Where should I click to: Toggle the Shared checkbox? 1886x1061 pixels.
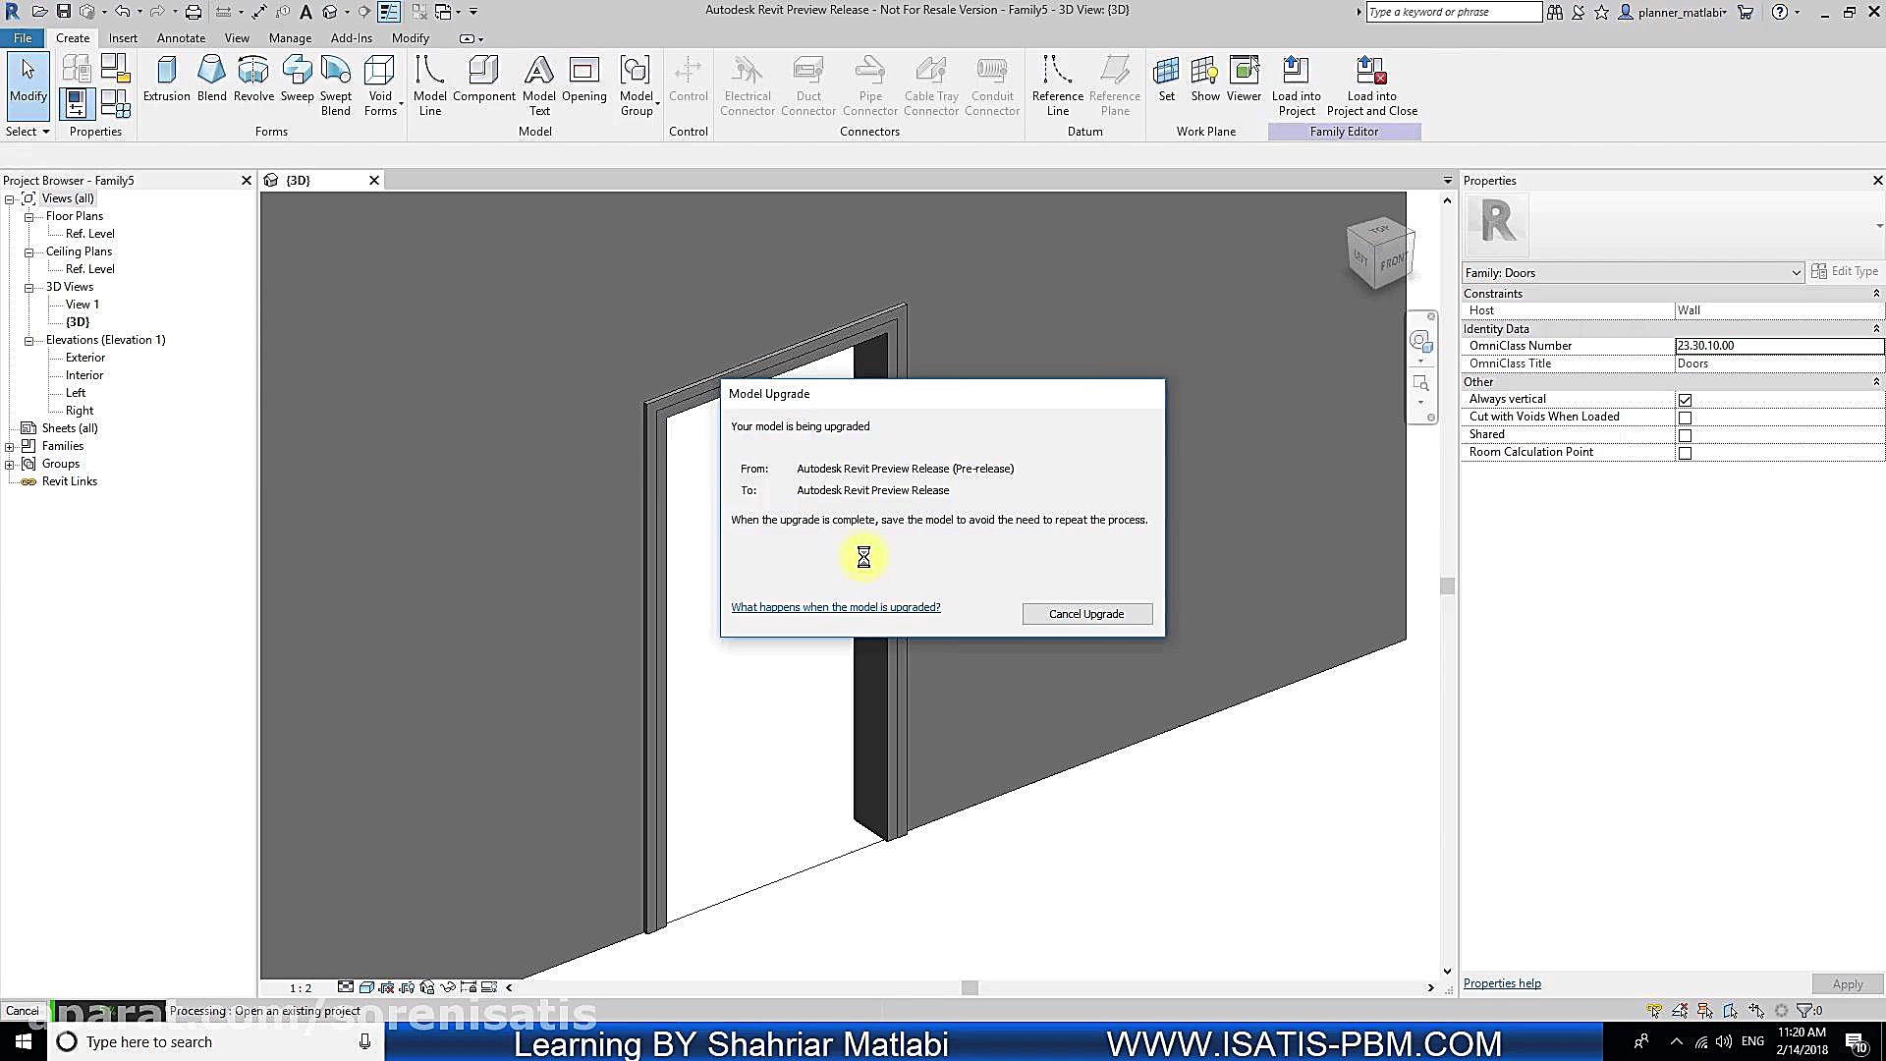click(x=1685, y=435)
